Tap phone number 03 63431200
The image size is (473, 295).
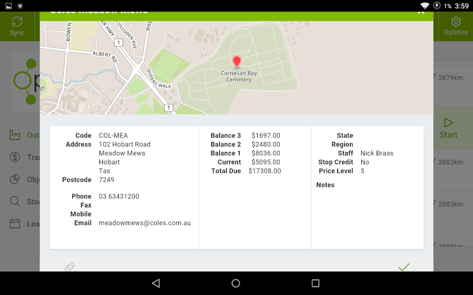tap(119, 196)
